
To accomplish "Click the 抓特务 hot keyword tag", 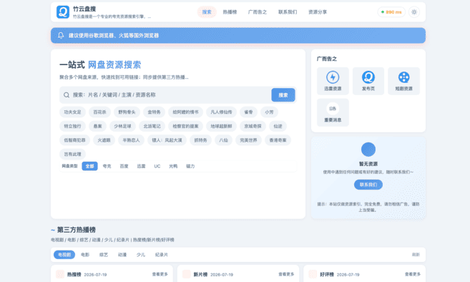I will pyautogui.click(x=200, y=140).
